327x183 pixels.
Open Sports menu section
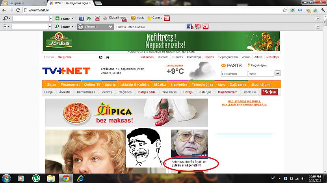tap(110, 85)
